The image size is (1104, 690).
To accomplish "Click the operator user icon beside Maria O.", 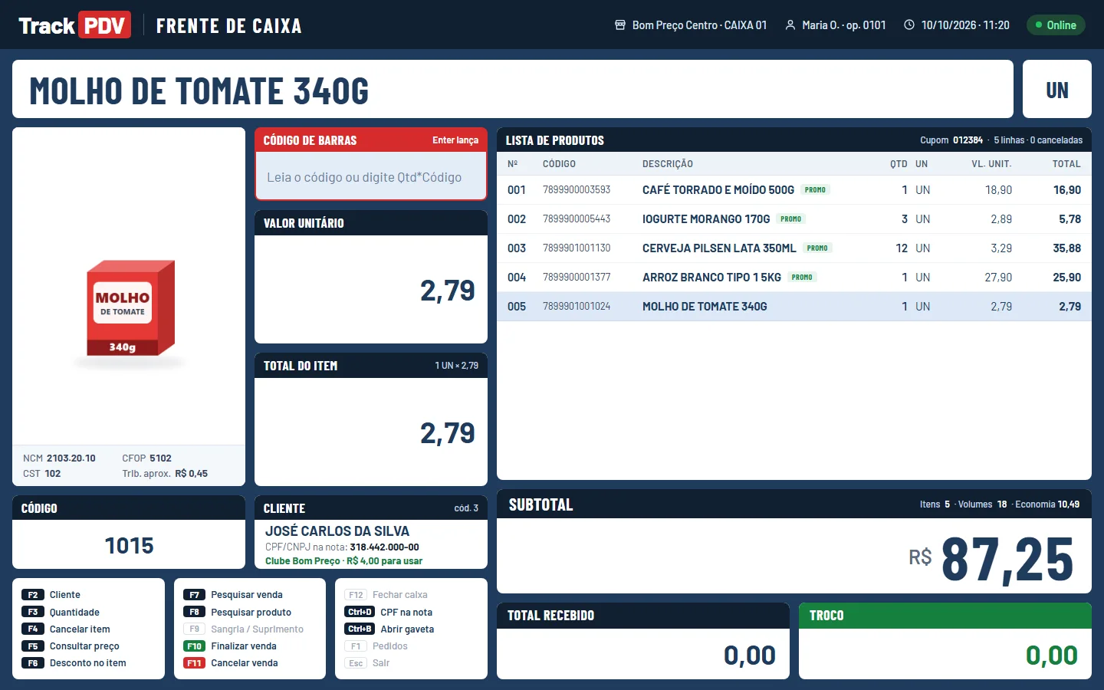I will 790,25.
